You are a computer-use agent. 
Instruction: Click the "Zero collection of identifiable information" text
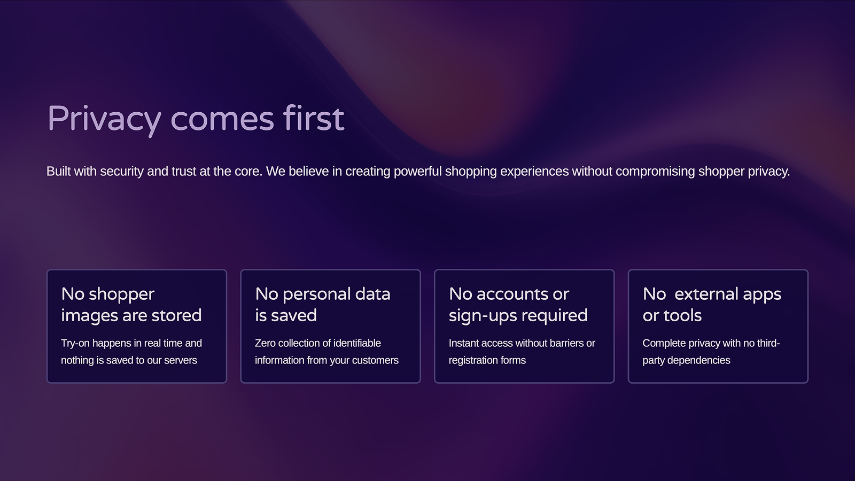(317, 343)
